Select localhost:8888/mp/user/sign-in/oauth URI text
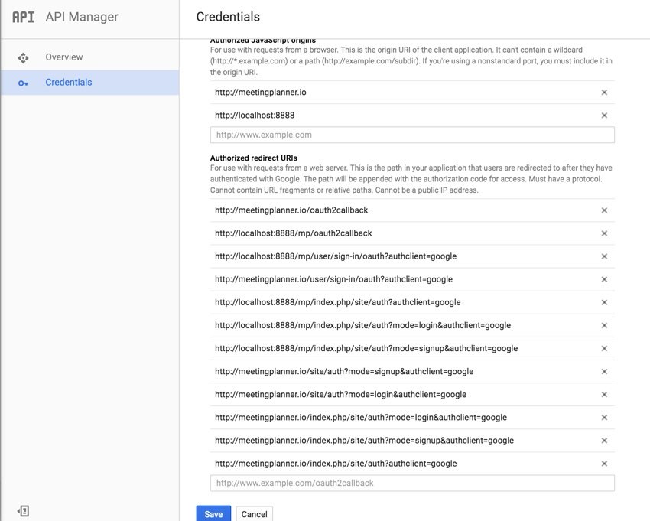 point(336,256)
